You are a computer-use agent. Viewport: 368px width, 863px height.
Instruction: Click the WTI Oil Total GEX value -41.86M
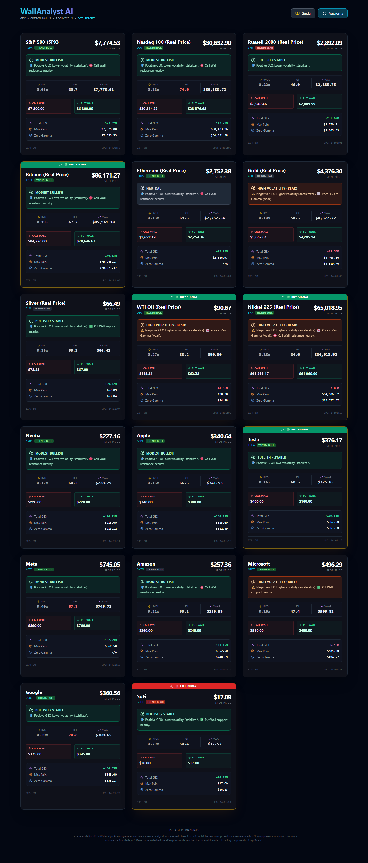[222, 388]
